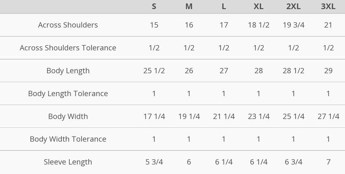Image resolution: width=345 pixels, height=174 pixels.
Task: Select the 3XL size column header
Action: (x=328, y=7)
